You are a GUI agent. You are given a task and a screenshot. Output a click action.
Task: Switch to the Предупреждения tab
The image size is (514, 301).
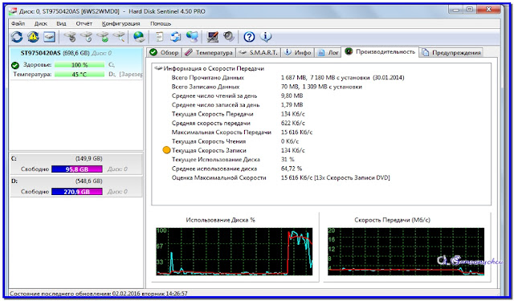click(x=451, y=52)
